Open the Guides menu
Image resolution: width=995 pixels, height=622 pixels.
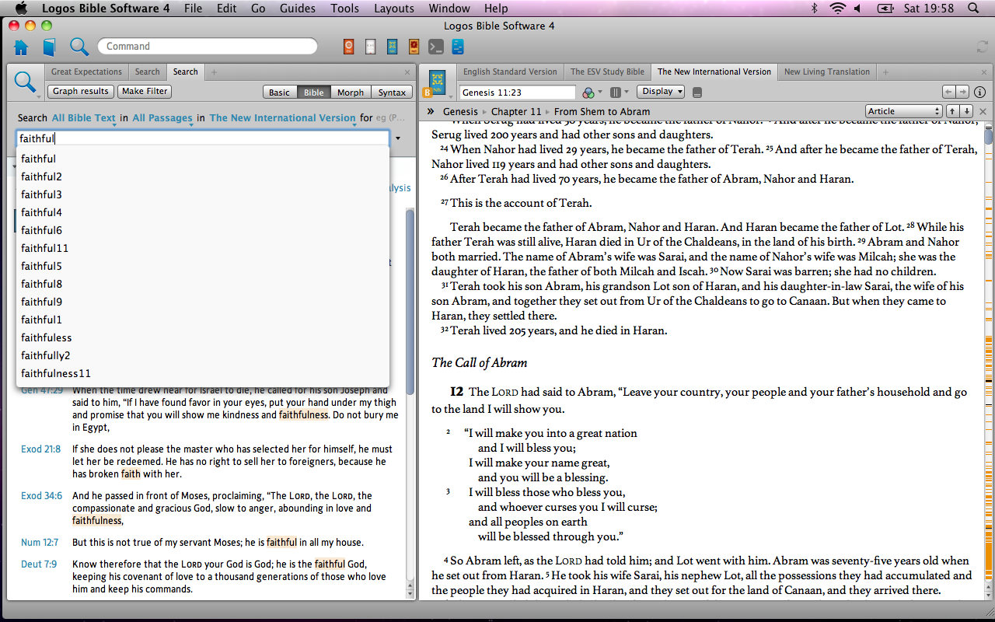(x=298, y=9)
